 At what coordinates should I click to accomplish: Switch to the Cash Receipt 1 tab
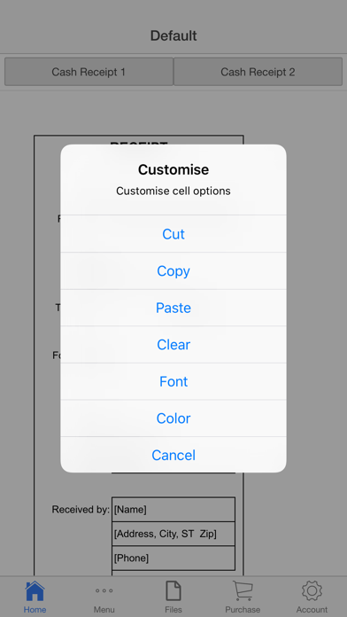click(89, 72)
